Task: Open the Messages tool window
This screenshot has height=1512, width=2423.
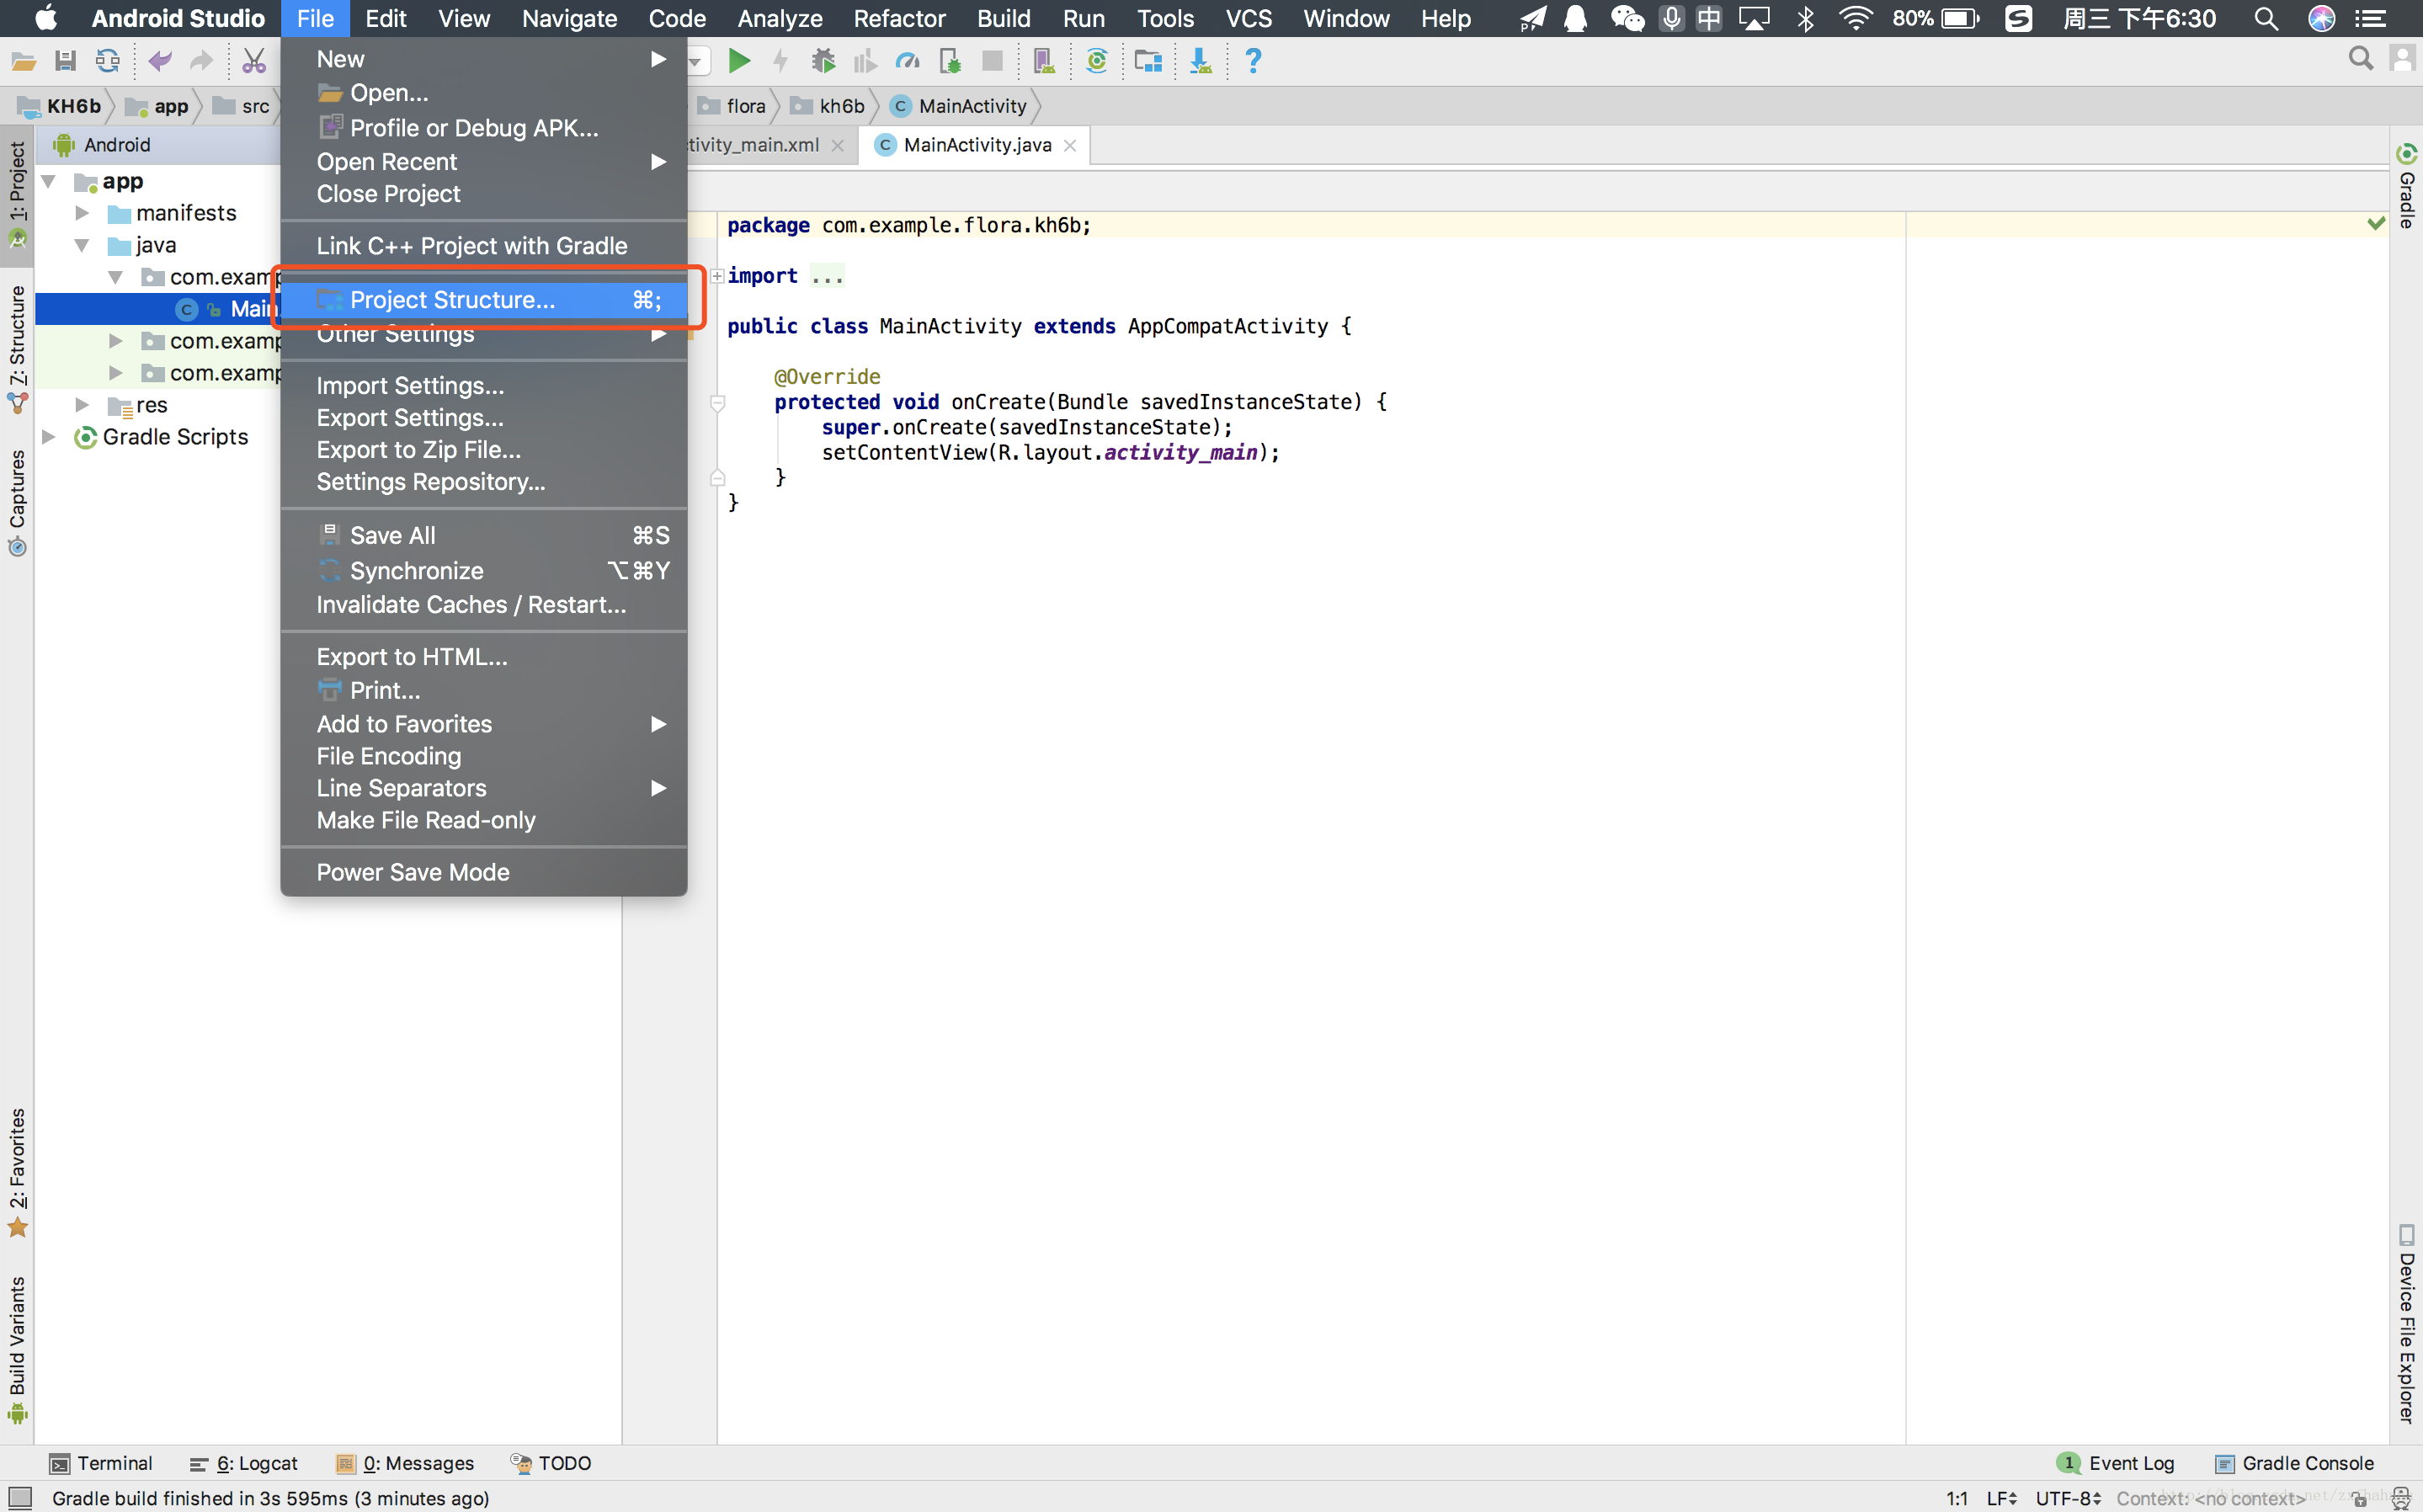Action: coord(405,1463)
